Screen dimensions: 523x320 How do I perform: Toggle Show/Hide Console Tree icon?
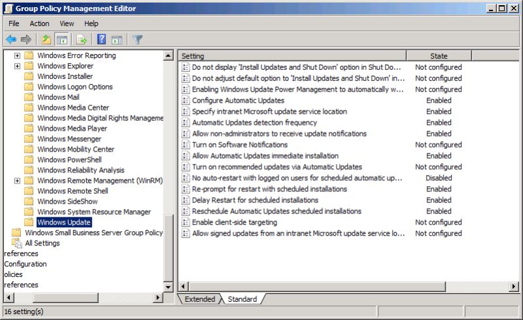point(62,40)
